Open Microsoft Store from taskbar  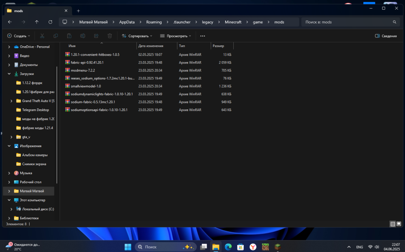coord(241,247)
